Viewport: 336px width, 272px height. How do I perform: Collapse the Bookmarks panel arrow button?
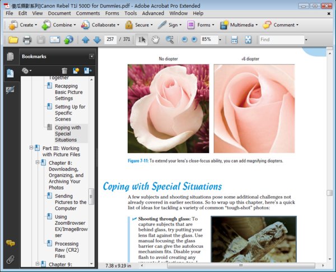point(91,57)
